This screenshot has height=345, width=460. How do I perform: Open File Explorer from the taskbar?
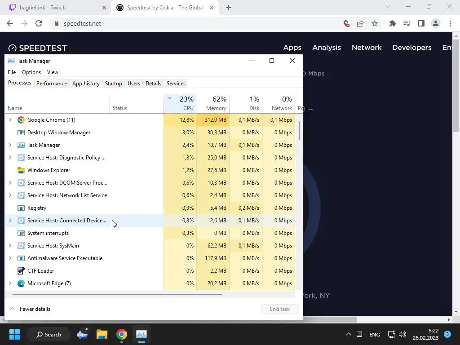(102, 334)
